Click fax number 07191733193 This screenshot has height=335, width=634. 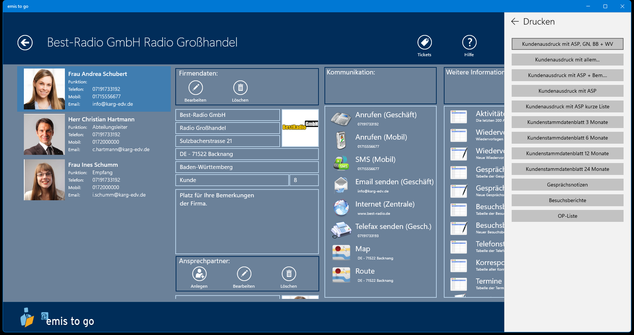point(368,236)
